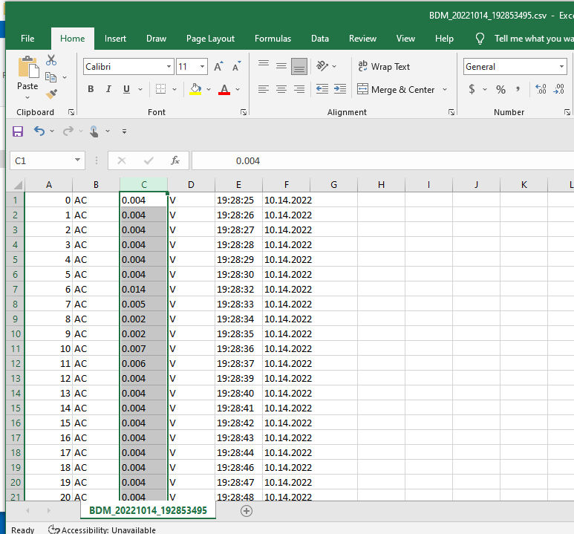Screen dimensions: 574x534
Task: Select column C header
Action: pos(144,185)
